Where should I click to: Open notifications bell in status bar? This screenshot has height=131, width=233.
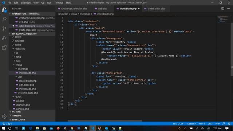pos(229,124)
